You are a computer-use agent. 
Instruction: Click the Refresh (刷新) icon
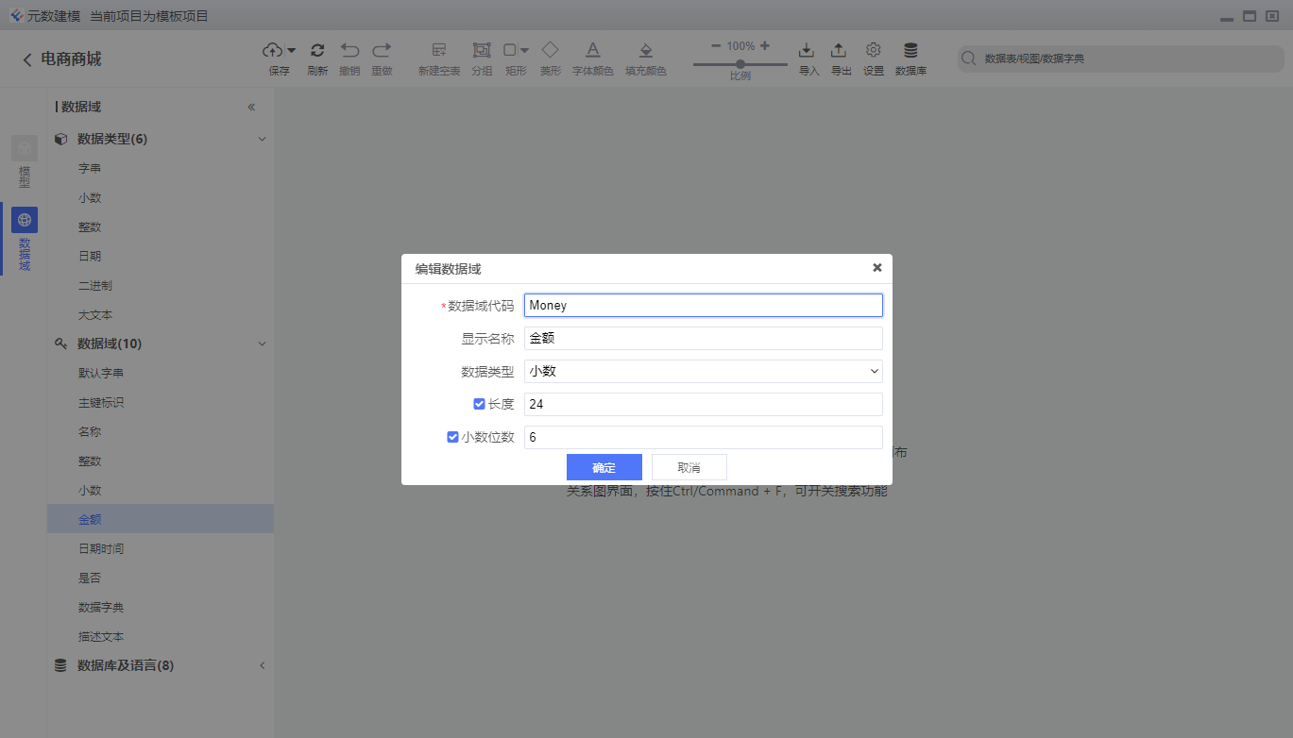click(x=317, y=50)
